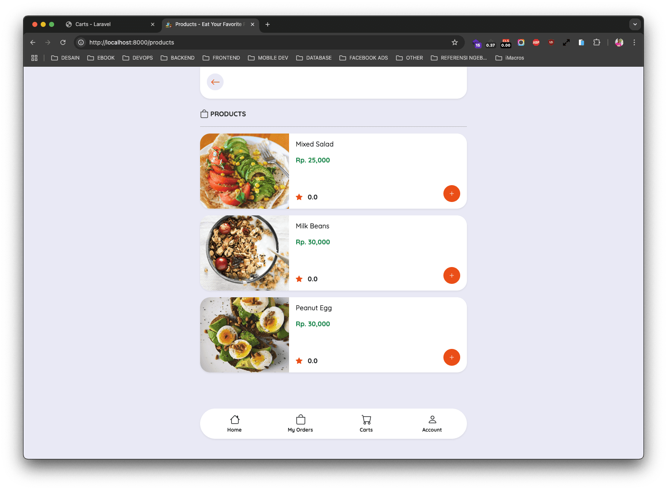Open Chrome three-dot menu
The height and width of the screenshot is (490, 667).
click(634, 42)
